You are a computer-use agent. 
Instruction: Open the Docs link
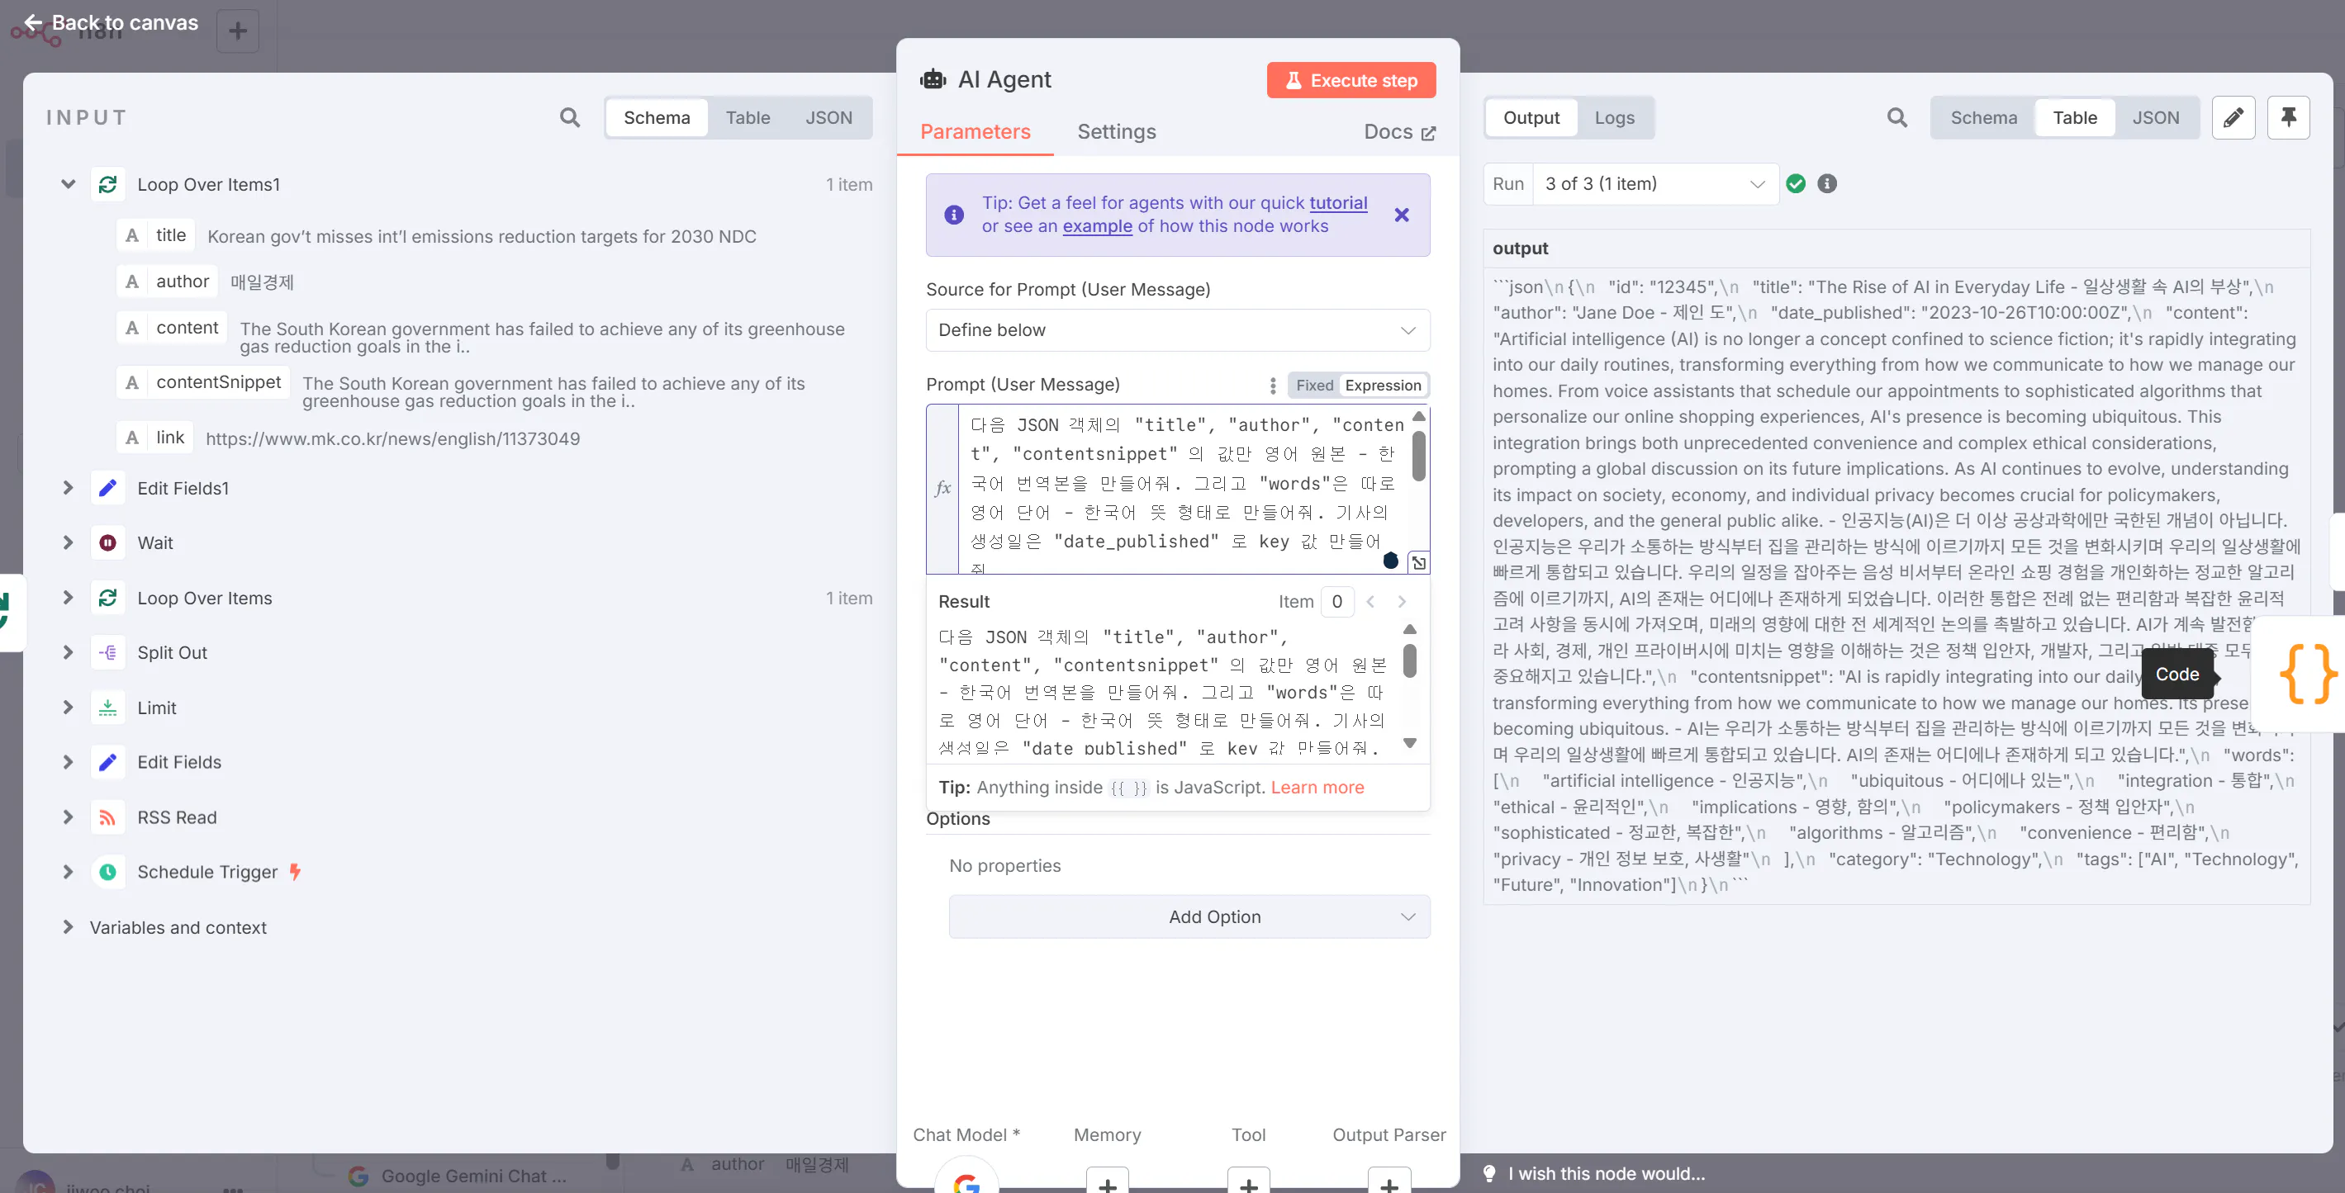[1400, 132]
